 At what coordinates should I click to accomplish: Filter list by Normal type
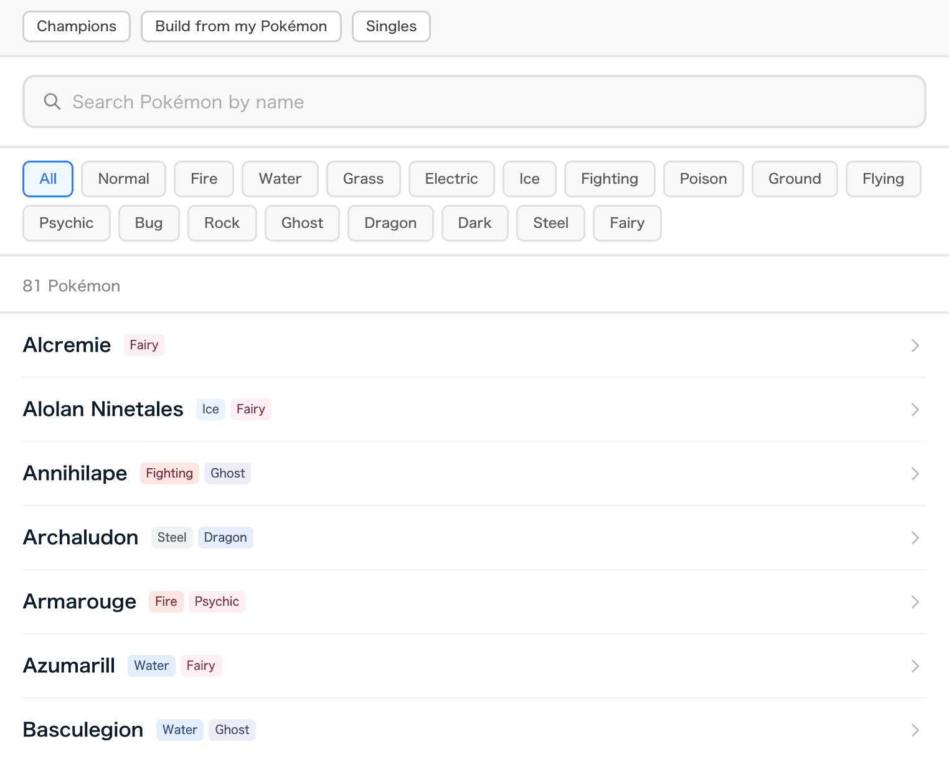point(124,179)
